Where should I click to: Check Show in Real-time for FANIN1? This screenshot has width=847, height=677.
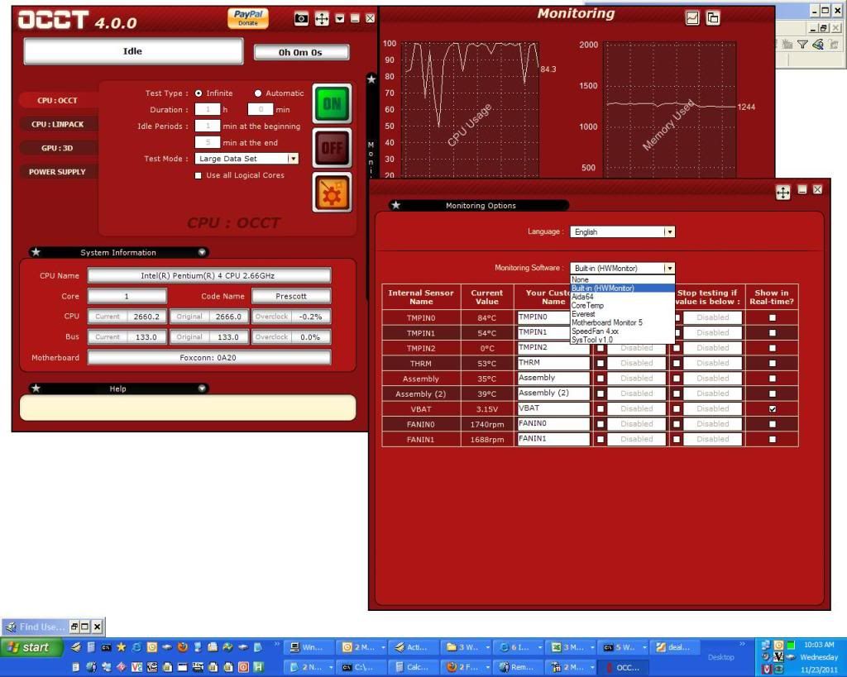[x=773, y=440]
